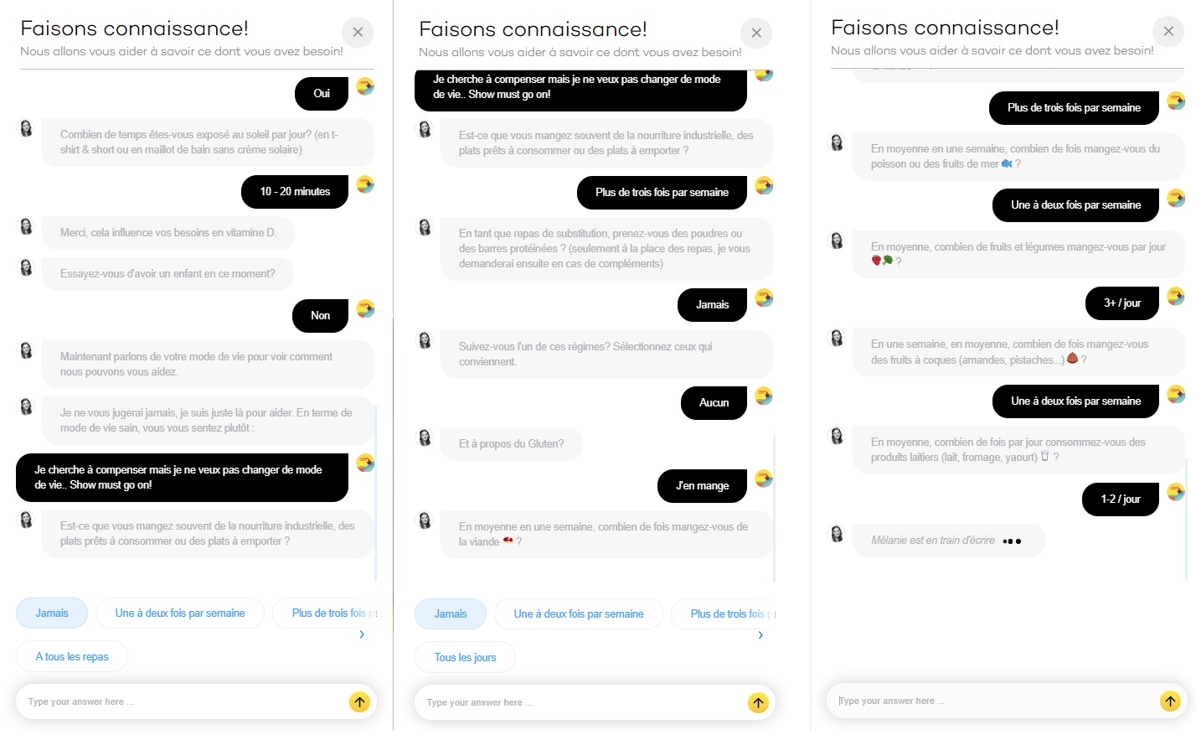Choose 'Une à deux fois par semaine' in left panel
The width and height of the screenshot is (1196, 735).
click(x=180, y=613)
